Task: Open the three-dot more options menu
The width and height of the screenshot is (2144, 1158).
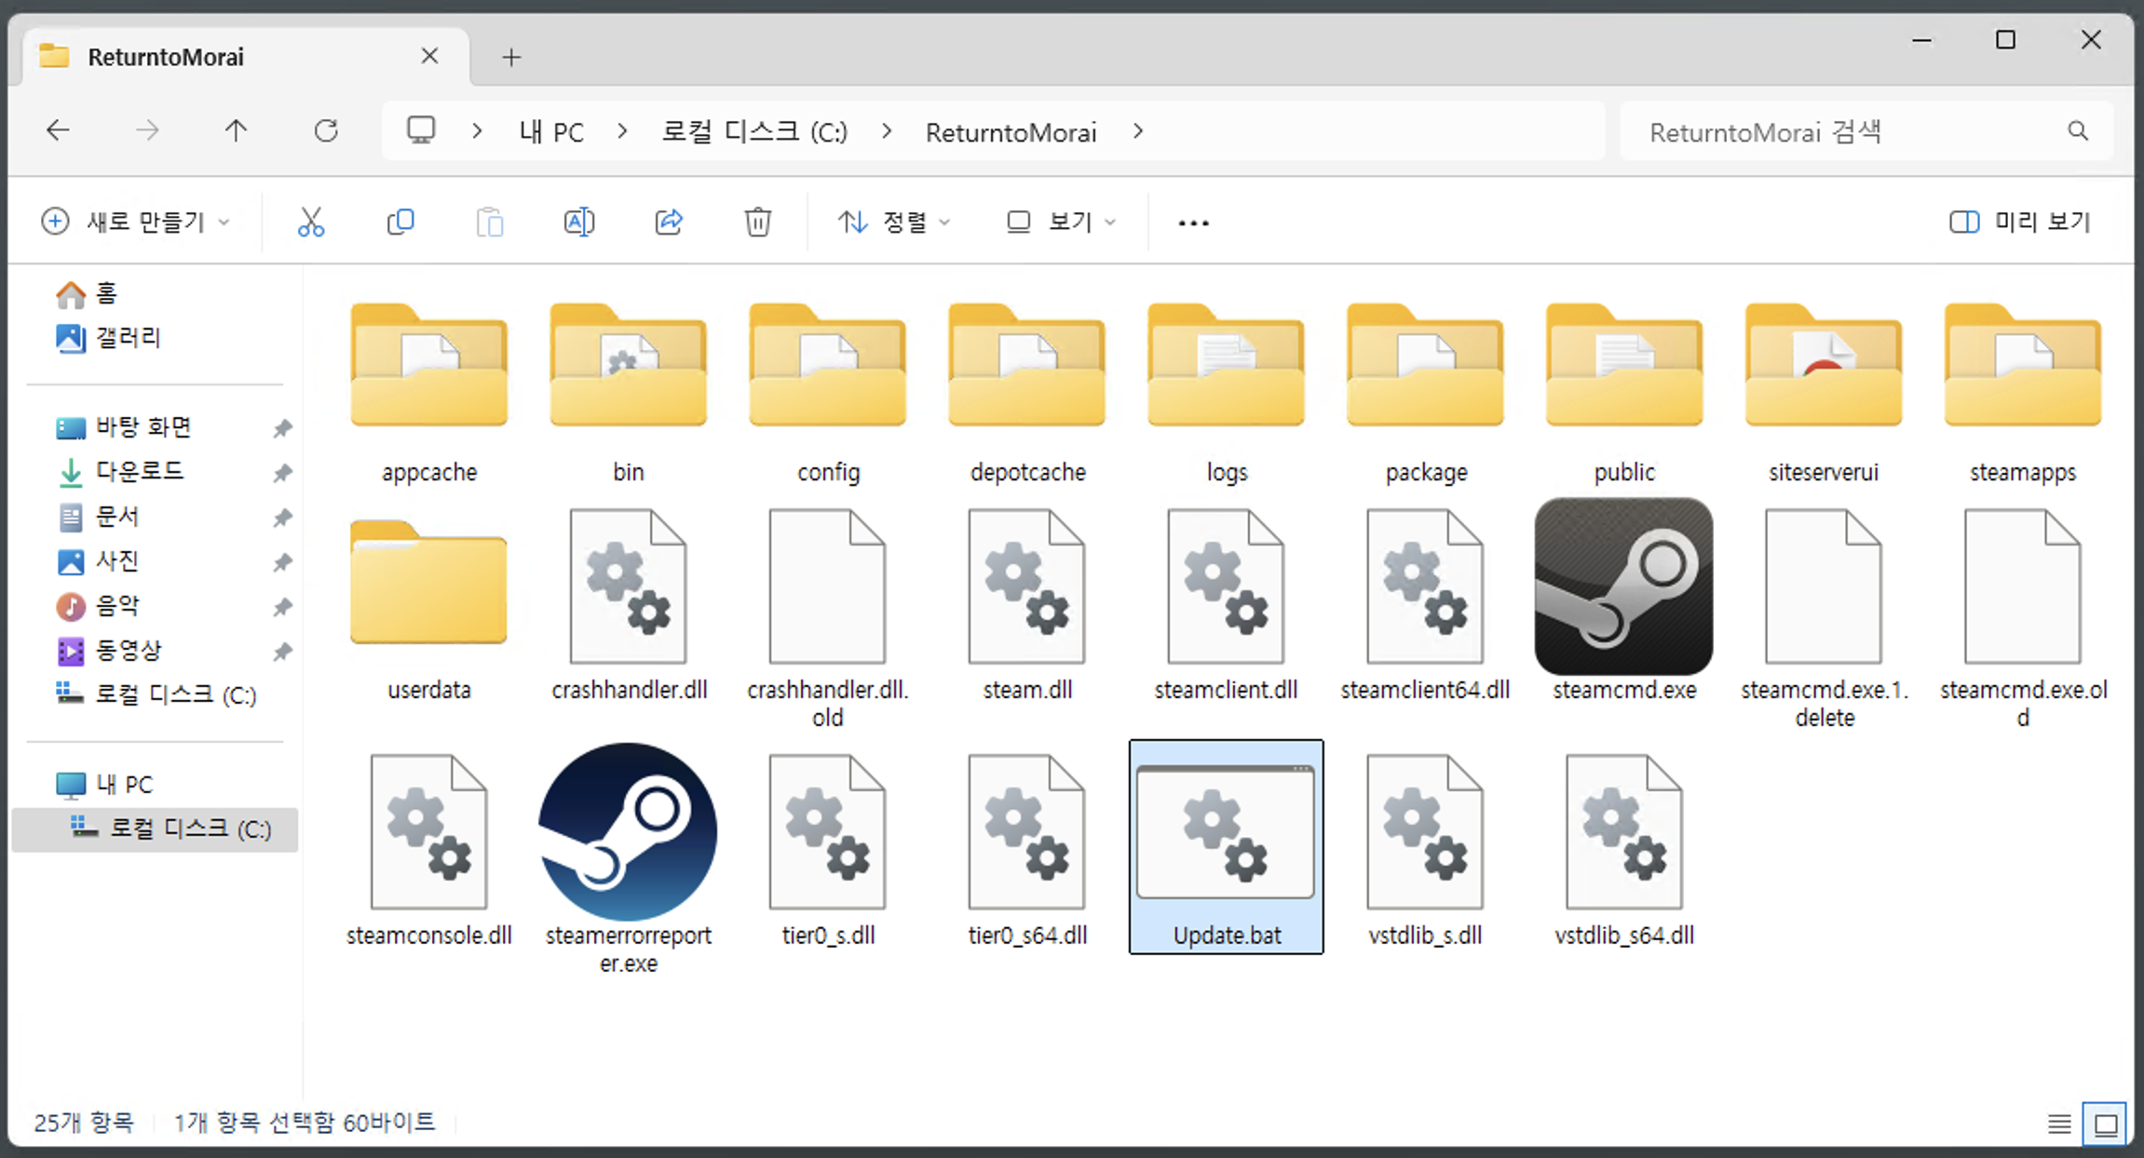Action: [x=1193, y=222]
